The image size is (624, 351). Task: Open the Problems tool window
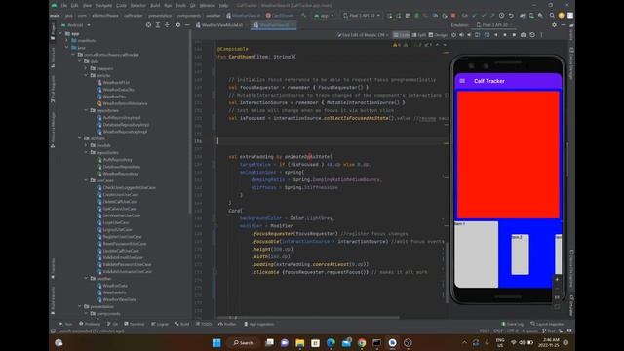pos(90,324)
